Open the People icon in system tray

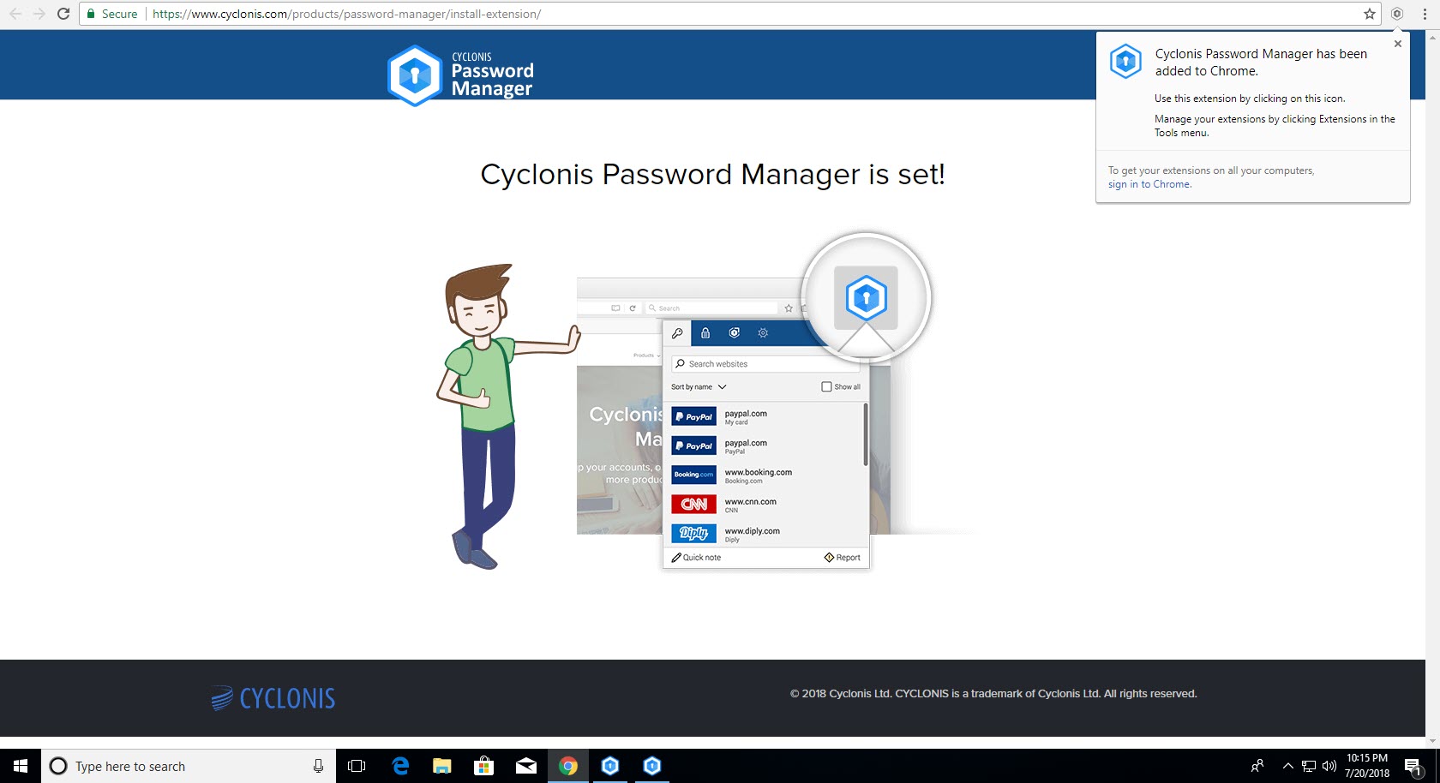point(1257,766)
